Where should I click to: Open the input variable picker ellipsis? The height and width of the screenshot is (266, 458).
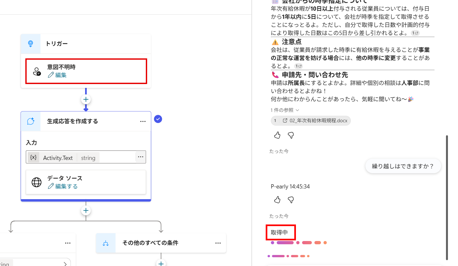point(141,157)
